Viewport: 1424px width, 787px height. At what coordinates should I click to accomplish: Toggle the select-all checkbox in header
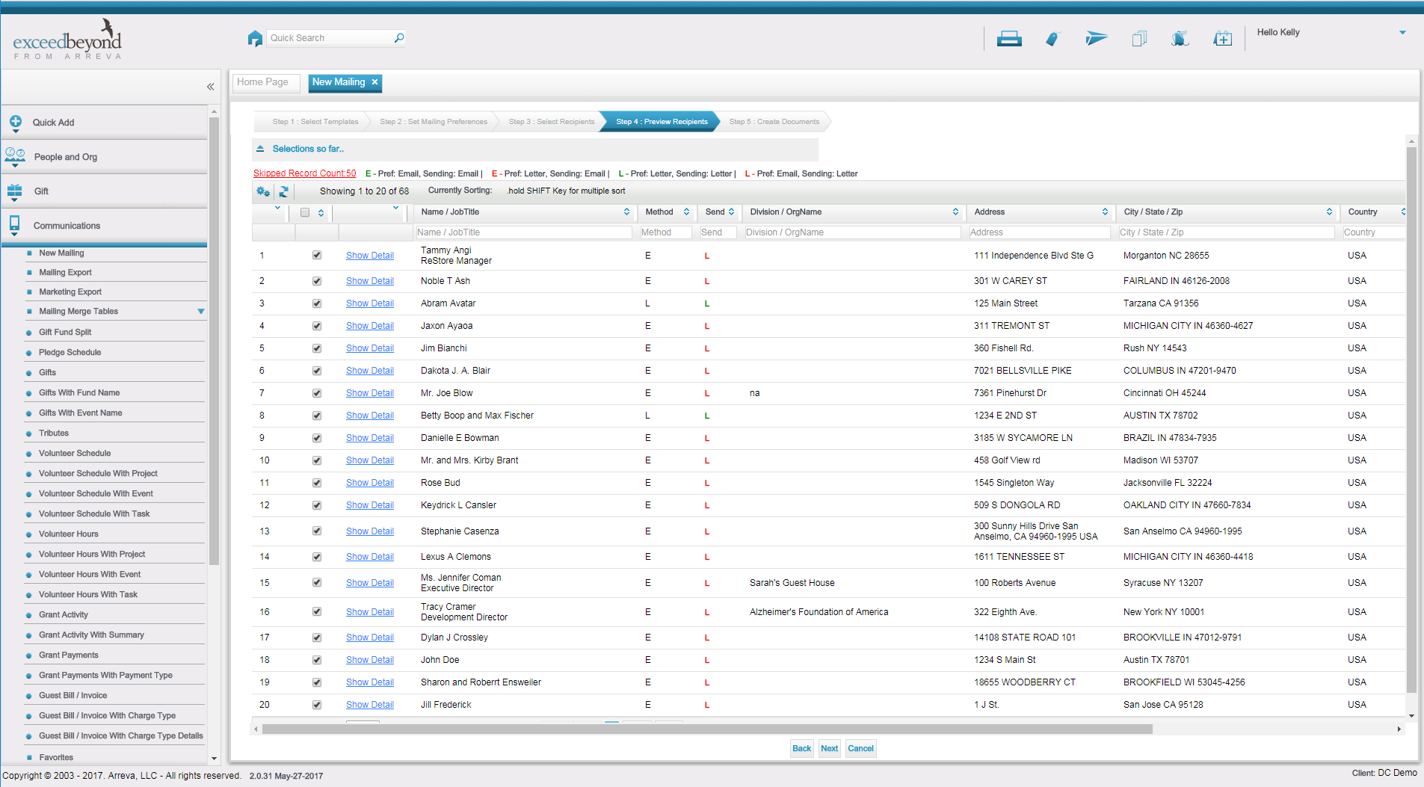(305, 212)
